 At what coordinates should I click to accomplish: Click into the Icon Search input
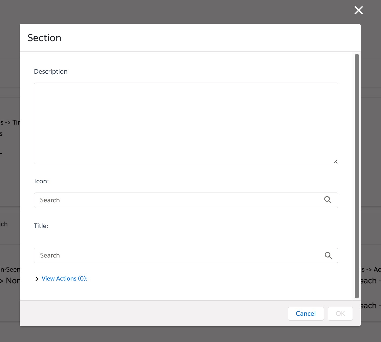179,200
